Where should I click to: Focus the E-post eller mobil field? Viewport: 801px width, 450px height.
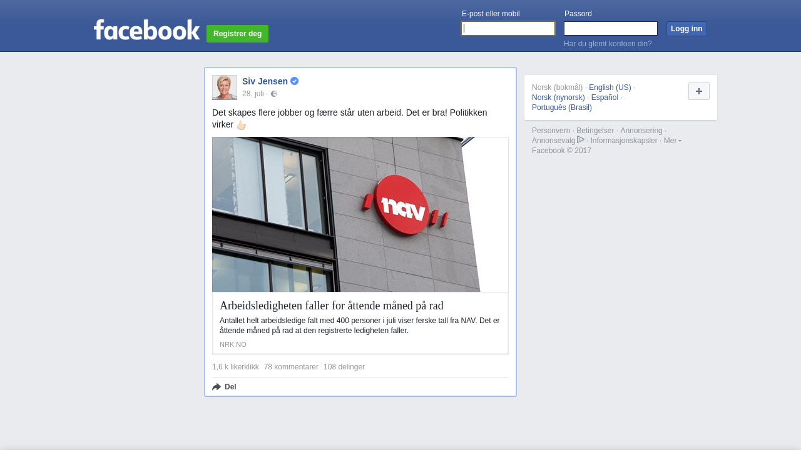508,29
